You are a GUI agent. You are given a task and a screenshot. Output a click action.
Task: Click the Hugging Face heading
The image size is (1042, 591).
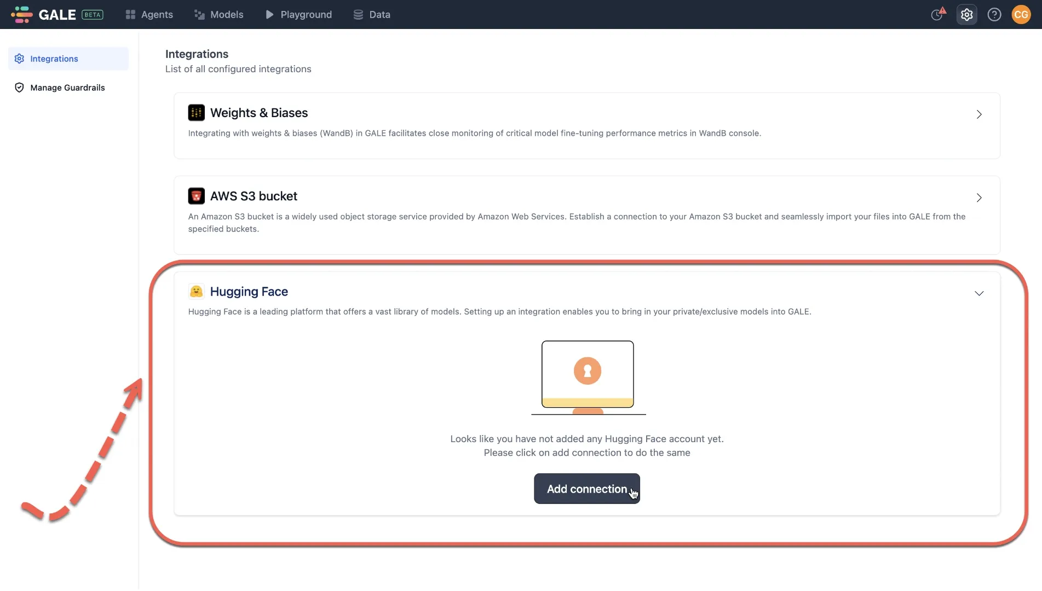[249, 292]
